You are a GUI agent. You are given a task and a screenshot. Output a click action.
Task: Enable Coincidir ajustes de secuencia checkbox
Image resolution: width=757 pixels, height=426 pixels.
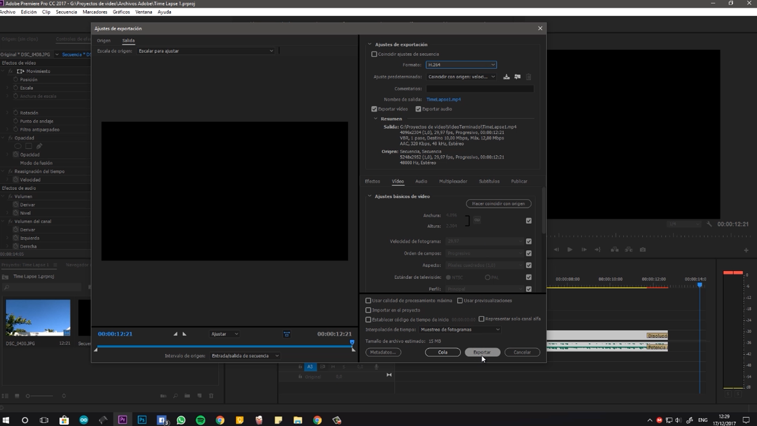coord(374,54)
